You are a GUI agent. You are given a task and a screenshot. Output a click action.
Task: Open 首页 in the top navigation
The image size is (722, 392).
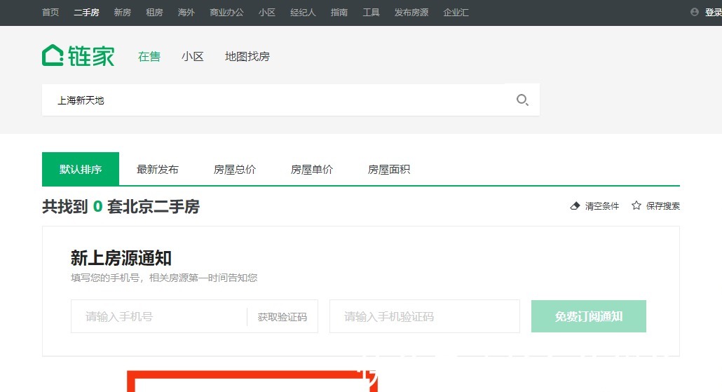click(50, 13)
